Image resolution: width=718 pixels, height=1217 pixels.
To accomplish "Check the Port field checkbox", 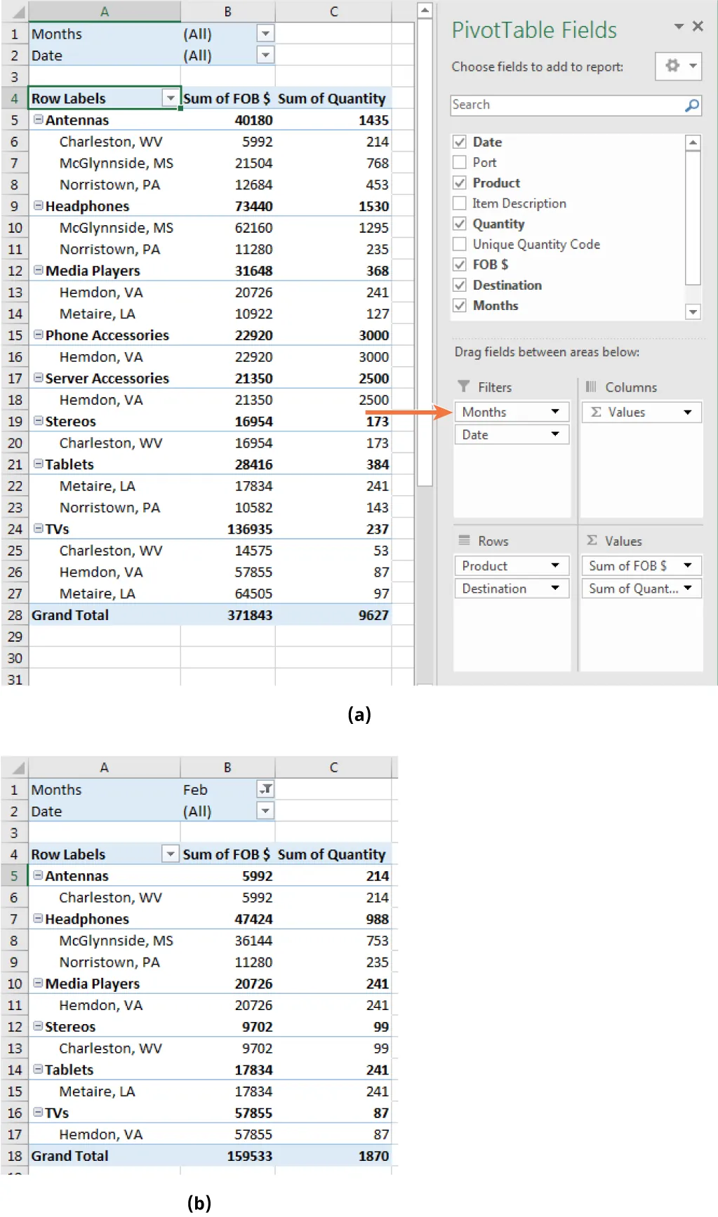I will click(460, 162).
